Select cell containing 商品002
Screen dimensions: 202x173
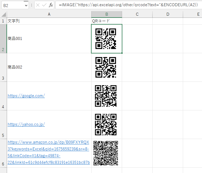[49, 67]
